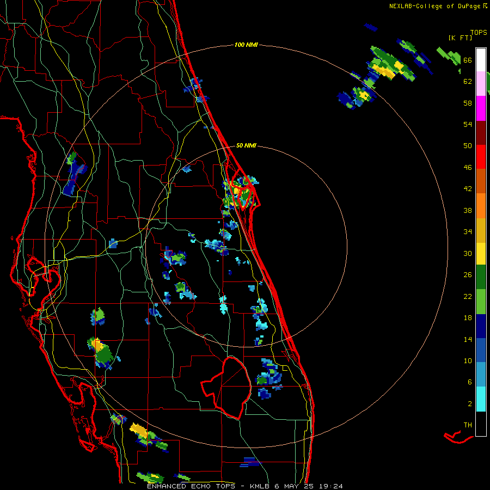Click the magenta swatch on the color scale
The image size is (490, 490).
[x=481, y=108]
